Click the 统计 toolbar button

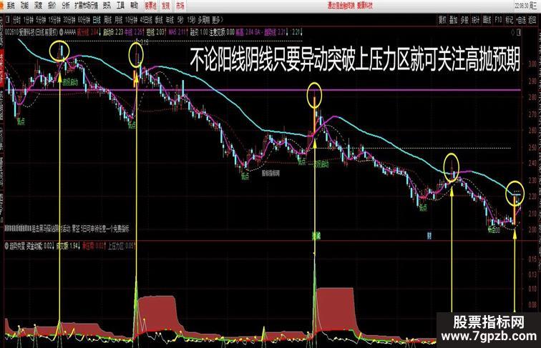(x=475, y=20)
